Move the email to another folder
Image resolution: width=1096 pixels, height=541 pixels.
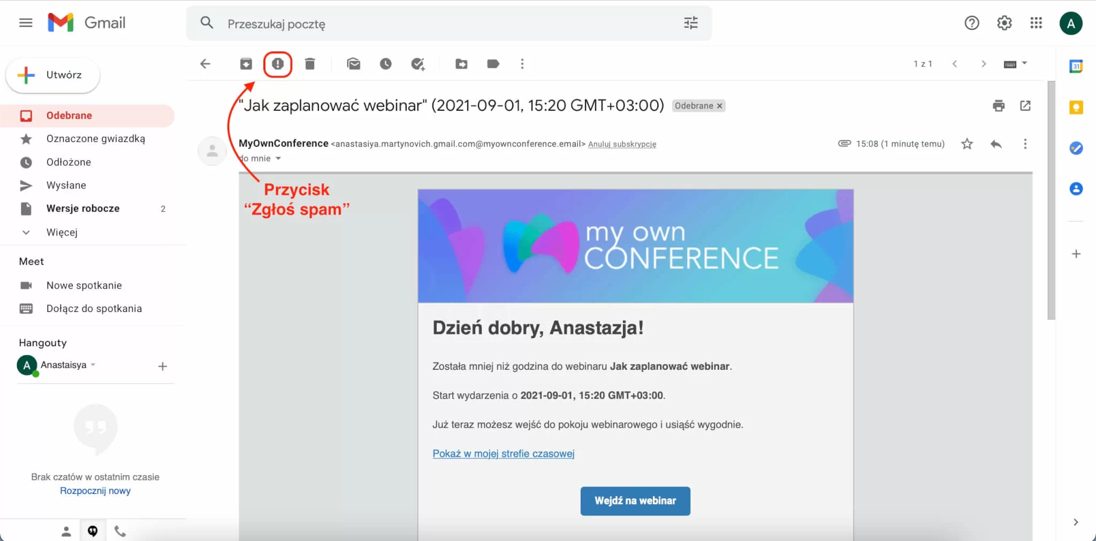coord(461,64)
